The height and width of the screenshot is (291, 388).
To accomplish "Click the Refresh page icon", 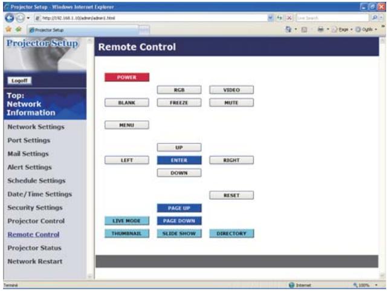I will 280,18.
